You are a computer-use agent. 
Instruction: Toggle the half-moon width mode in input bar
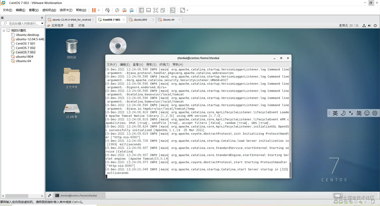click(x=343, y=113)
